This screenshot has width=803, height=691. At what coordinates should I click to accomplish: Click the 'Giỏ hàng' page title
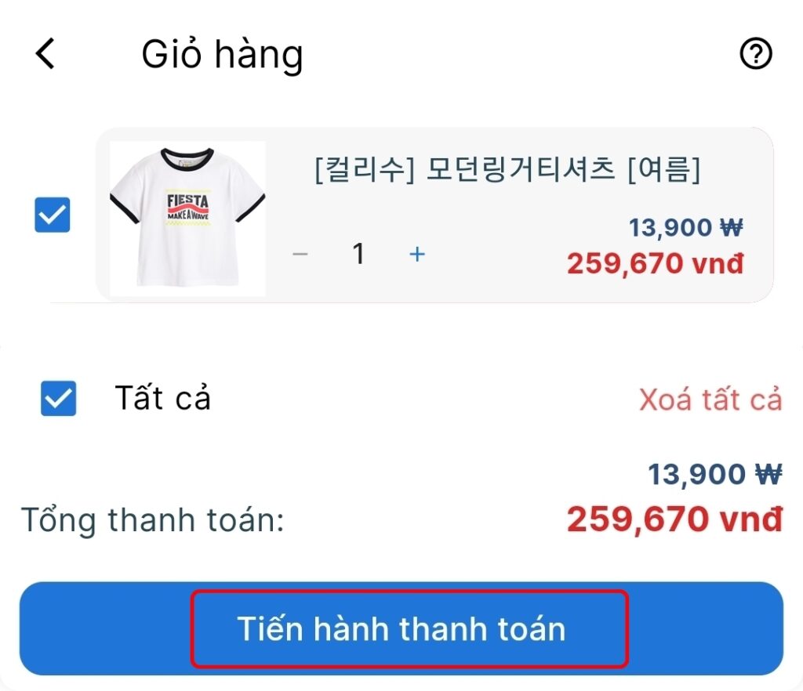pyautogui.click(x=222, y=54)
